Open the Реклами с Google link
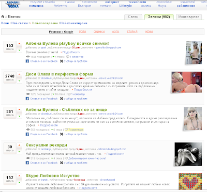207x192 pixels. coord(61,31)
